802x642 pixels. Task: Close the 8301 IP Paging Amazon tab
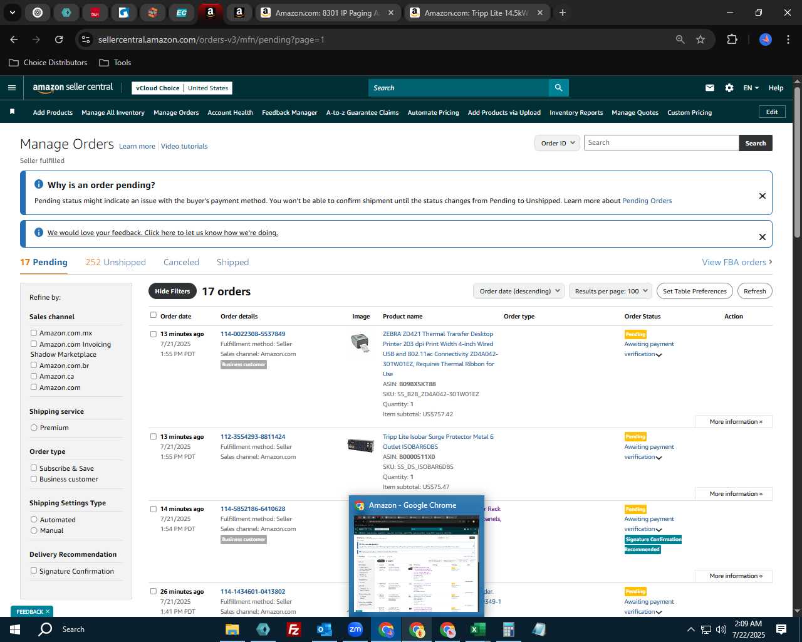[x=391, y=13]
